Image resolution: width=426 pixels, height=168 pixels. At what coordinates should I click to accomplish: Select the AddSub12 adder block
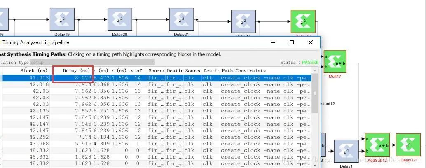click(x=377, y=145)
